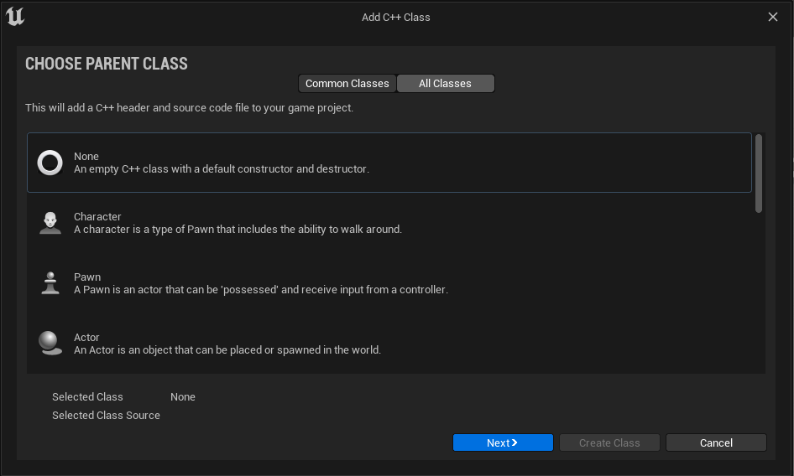Select the Character bust icon
The width and height of the screenshot is (794, 476).
pos(50,223)
